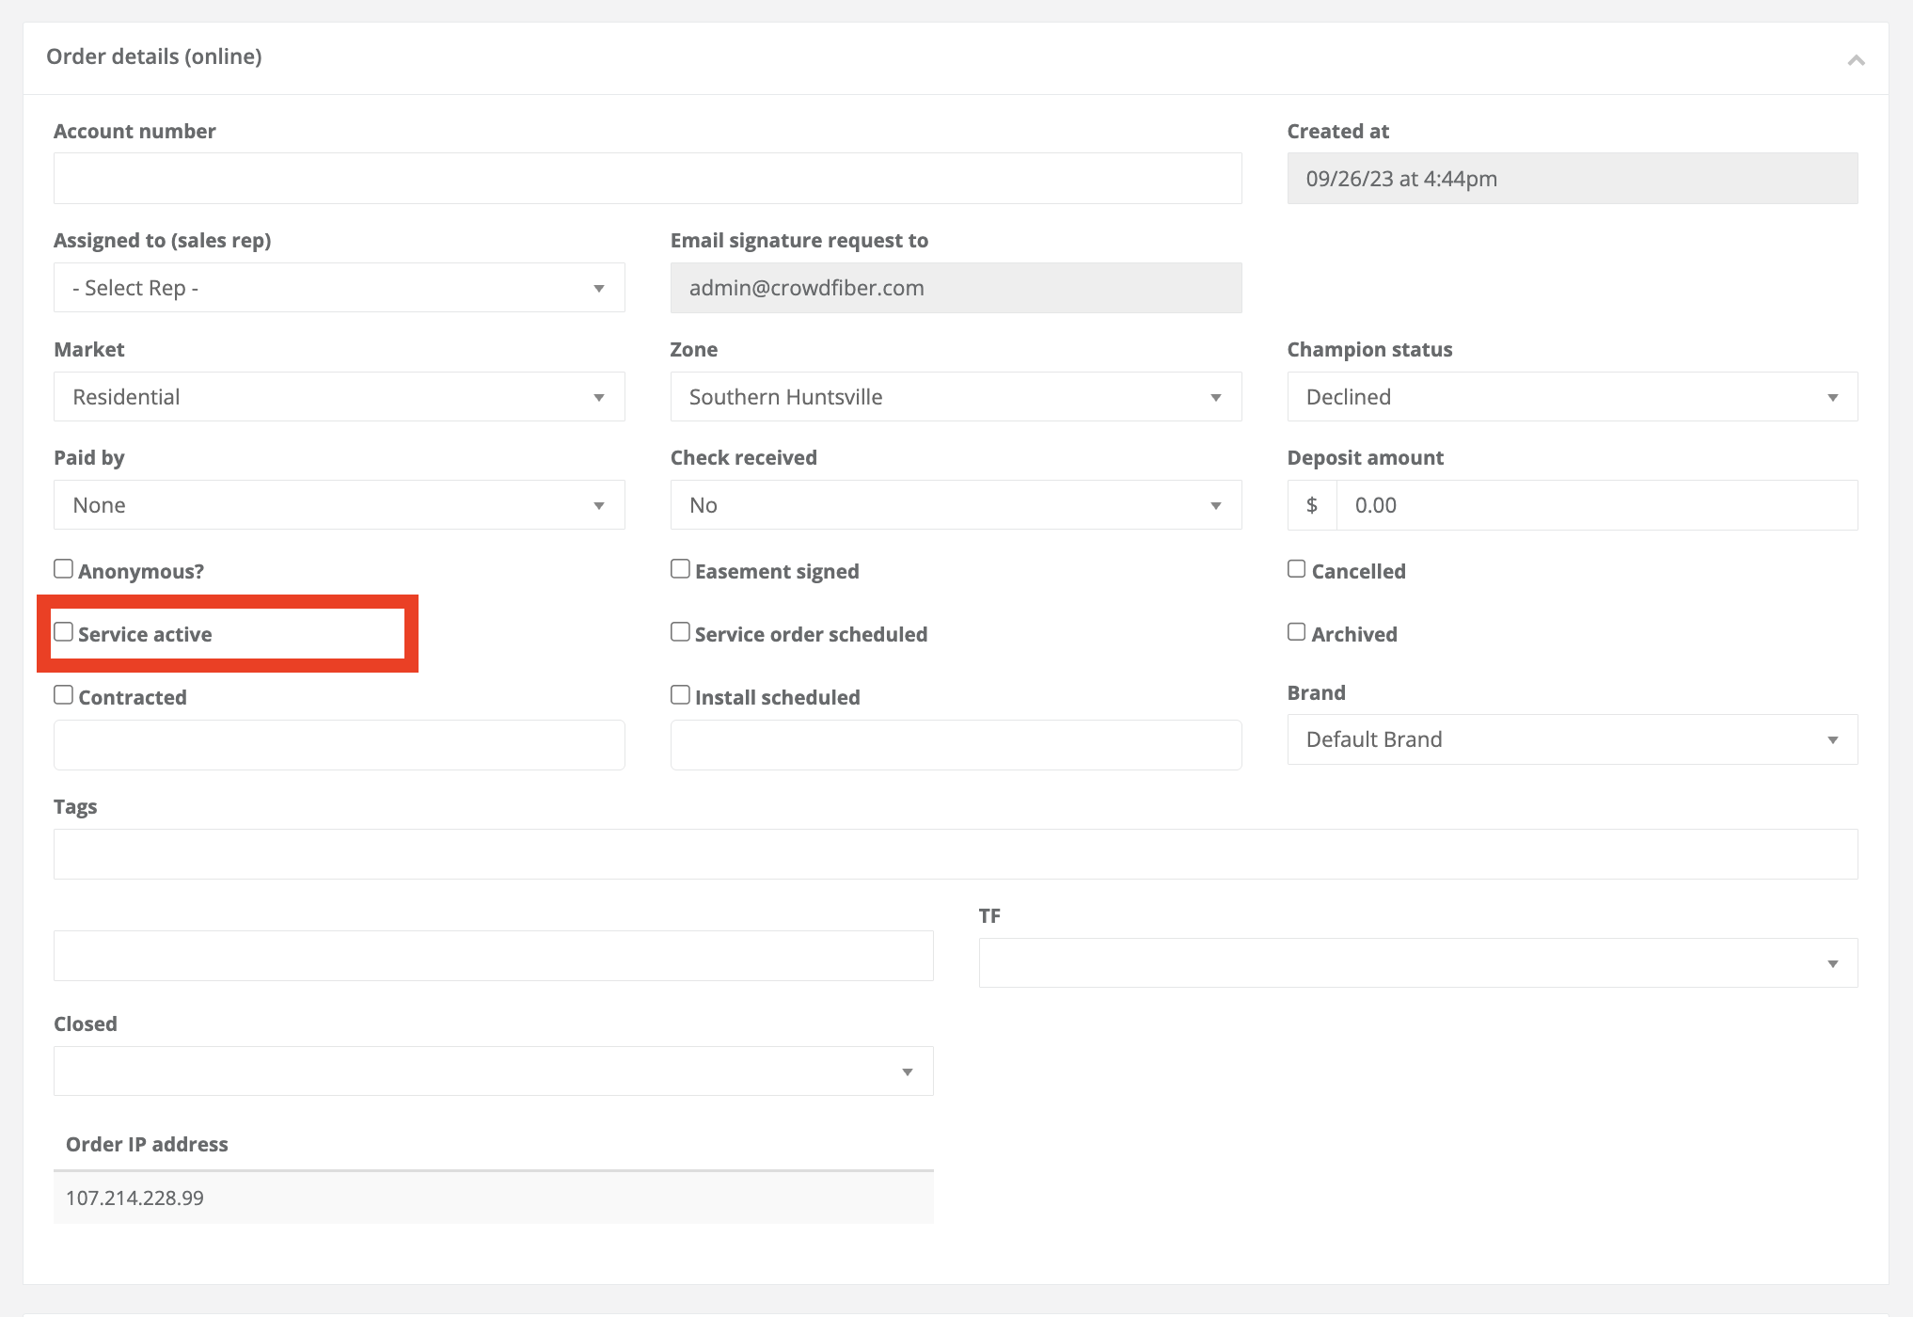This screenshot has height=1317, width=1913.
Task: Collapse the Order details panel chevron
Action: (x=1856, y=60)
